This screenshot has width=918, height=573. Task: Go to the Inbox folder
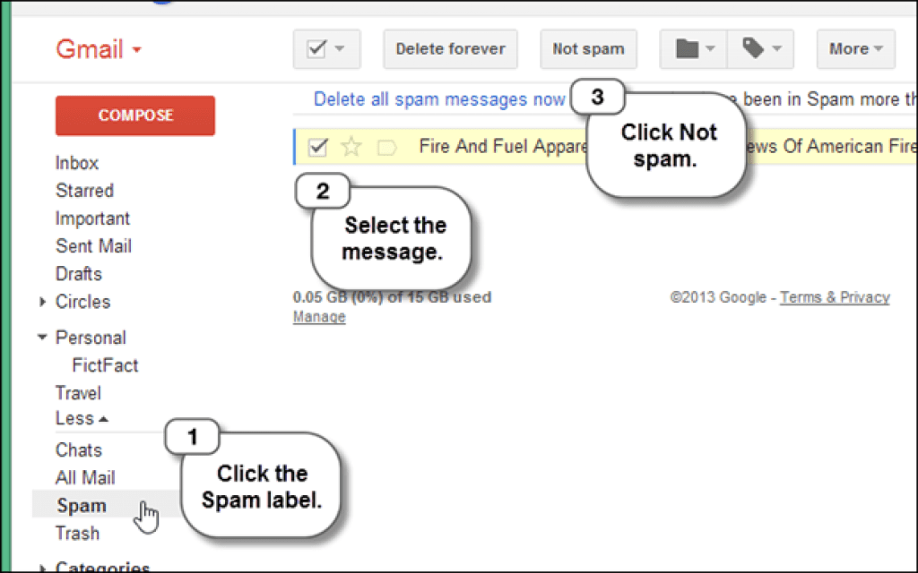pos(77,163)
